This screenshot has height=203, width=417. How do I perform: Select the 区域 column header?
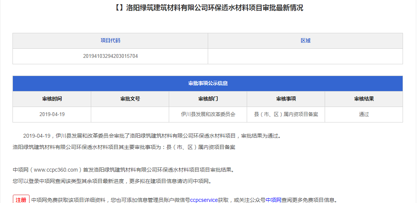pos(305,41)
